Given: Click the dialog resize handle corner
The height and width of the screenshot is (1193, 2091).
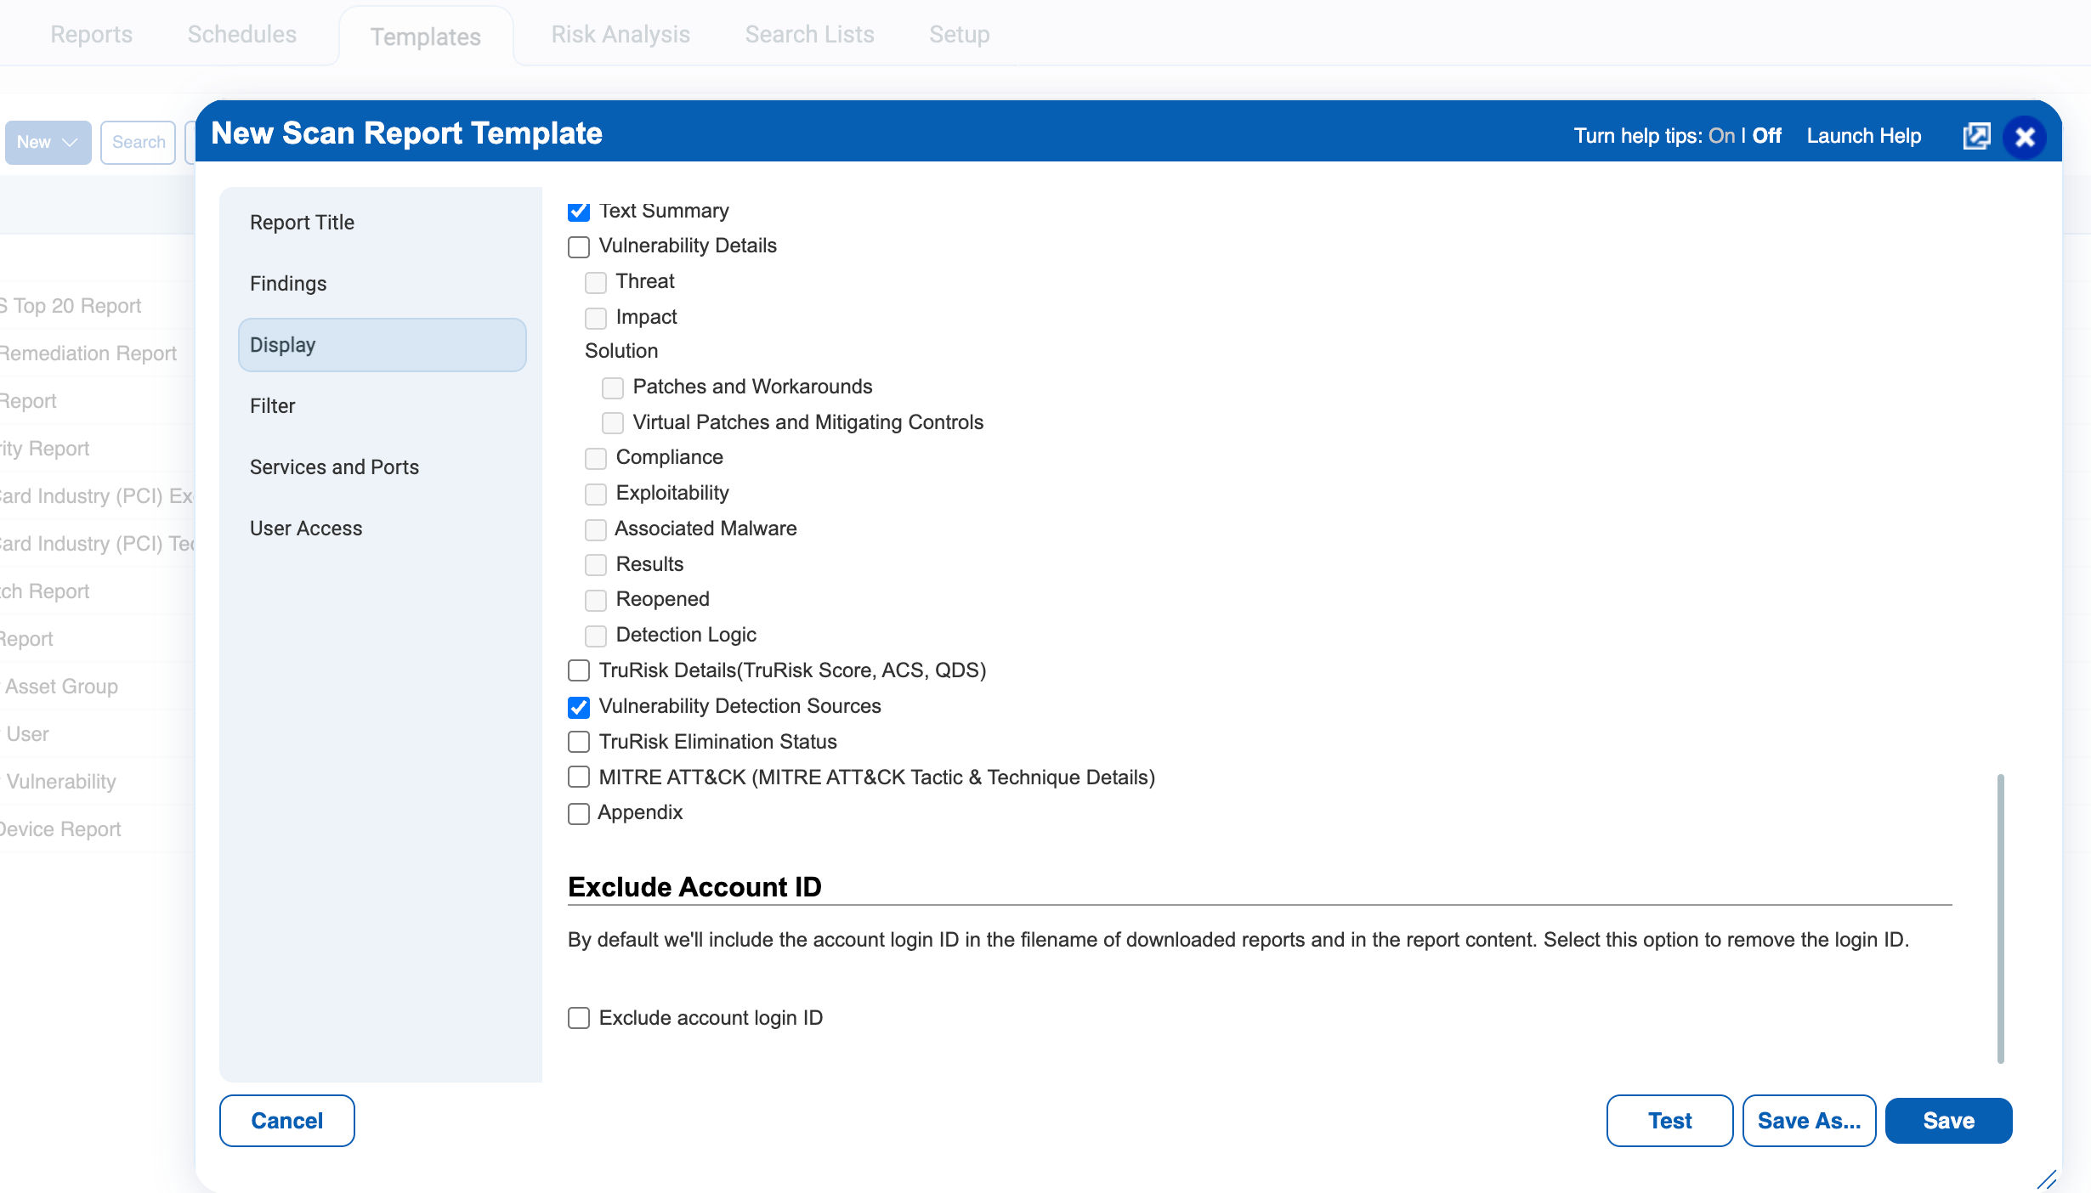Looking at the screenshot, I should click(2047, 1179).
